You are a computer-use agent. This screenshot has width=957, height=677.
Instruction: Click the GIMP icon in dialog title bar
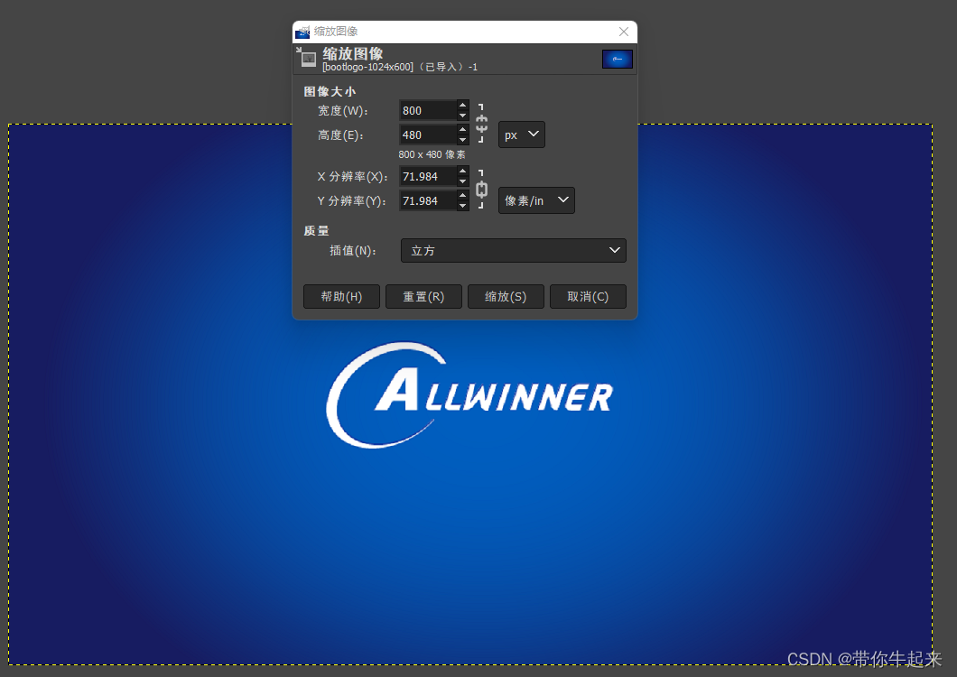302,32
